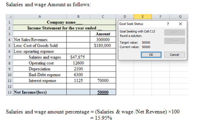Select column F header
This screenshot has height=130, width=200.
point(160,17)
